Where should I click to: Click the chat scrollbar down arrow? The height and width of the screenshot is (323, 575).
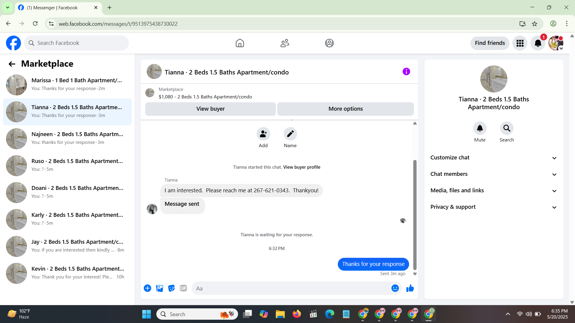(x=415, y=274)
